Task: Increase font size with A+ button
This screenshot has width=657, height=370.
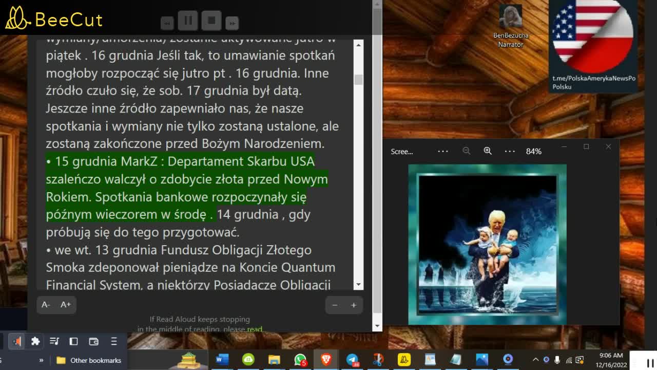Action: pyautogui.click(x=66, y=305)
